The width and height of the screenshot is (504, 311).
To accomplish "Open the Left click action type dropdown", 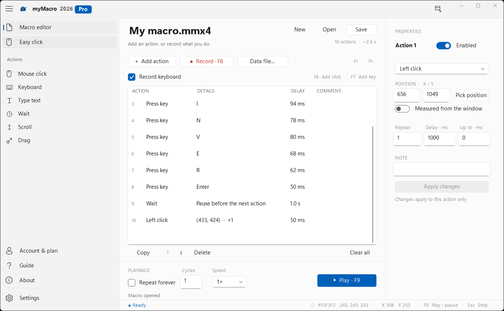I will [x=442, y=69].
